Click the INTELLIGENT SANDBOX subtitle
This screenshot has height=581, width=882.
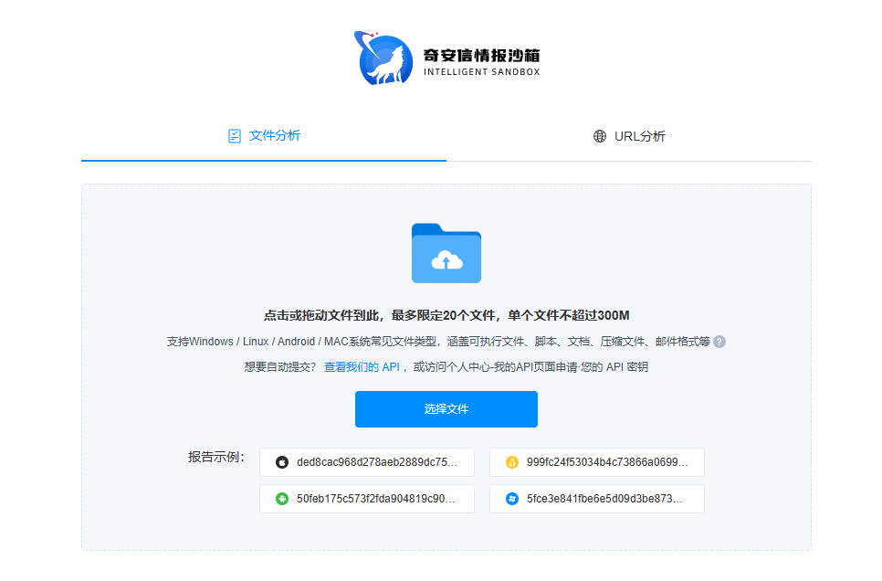tap(481, 72)
